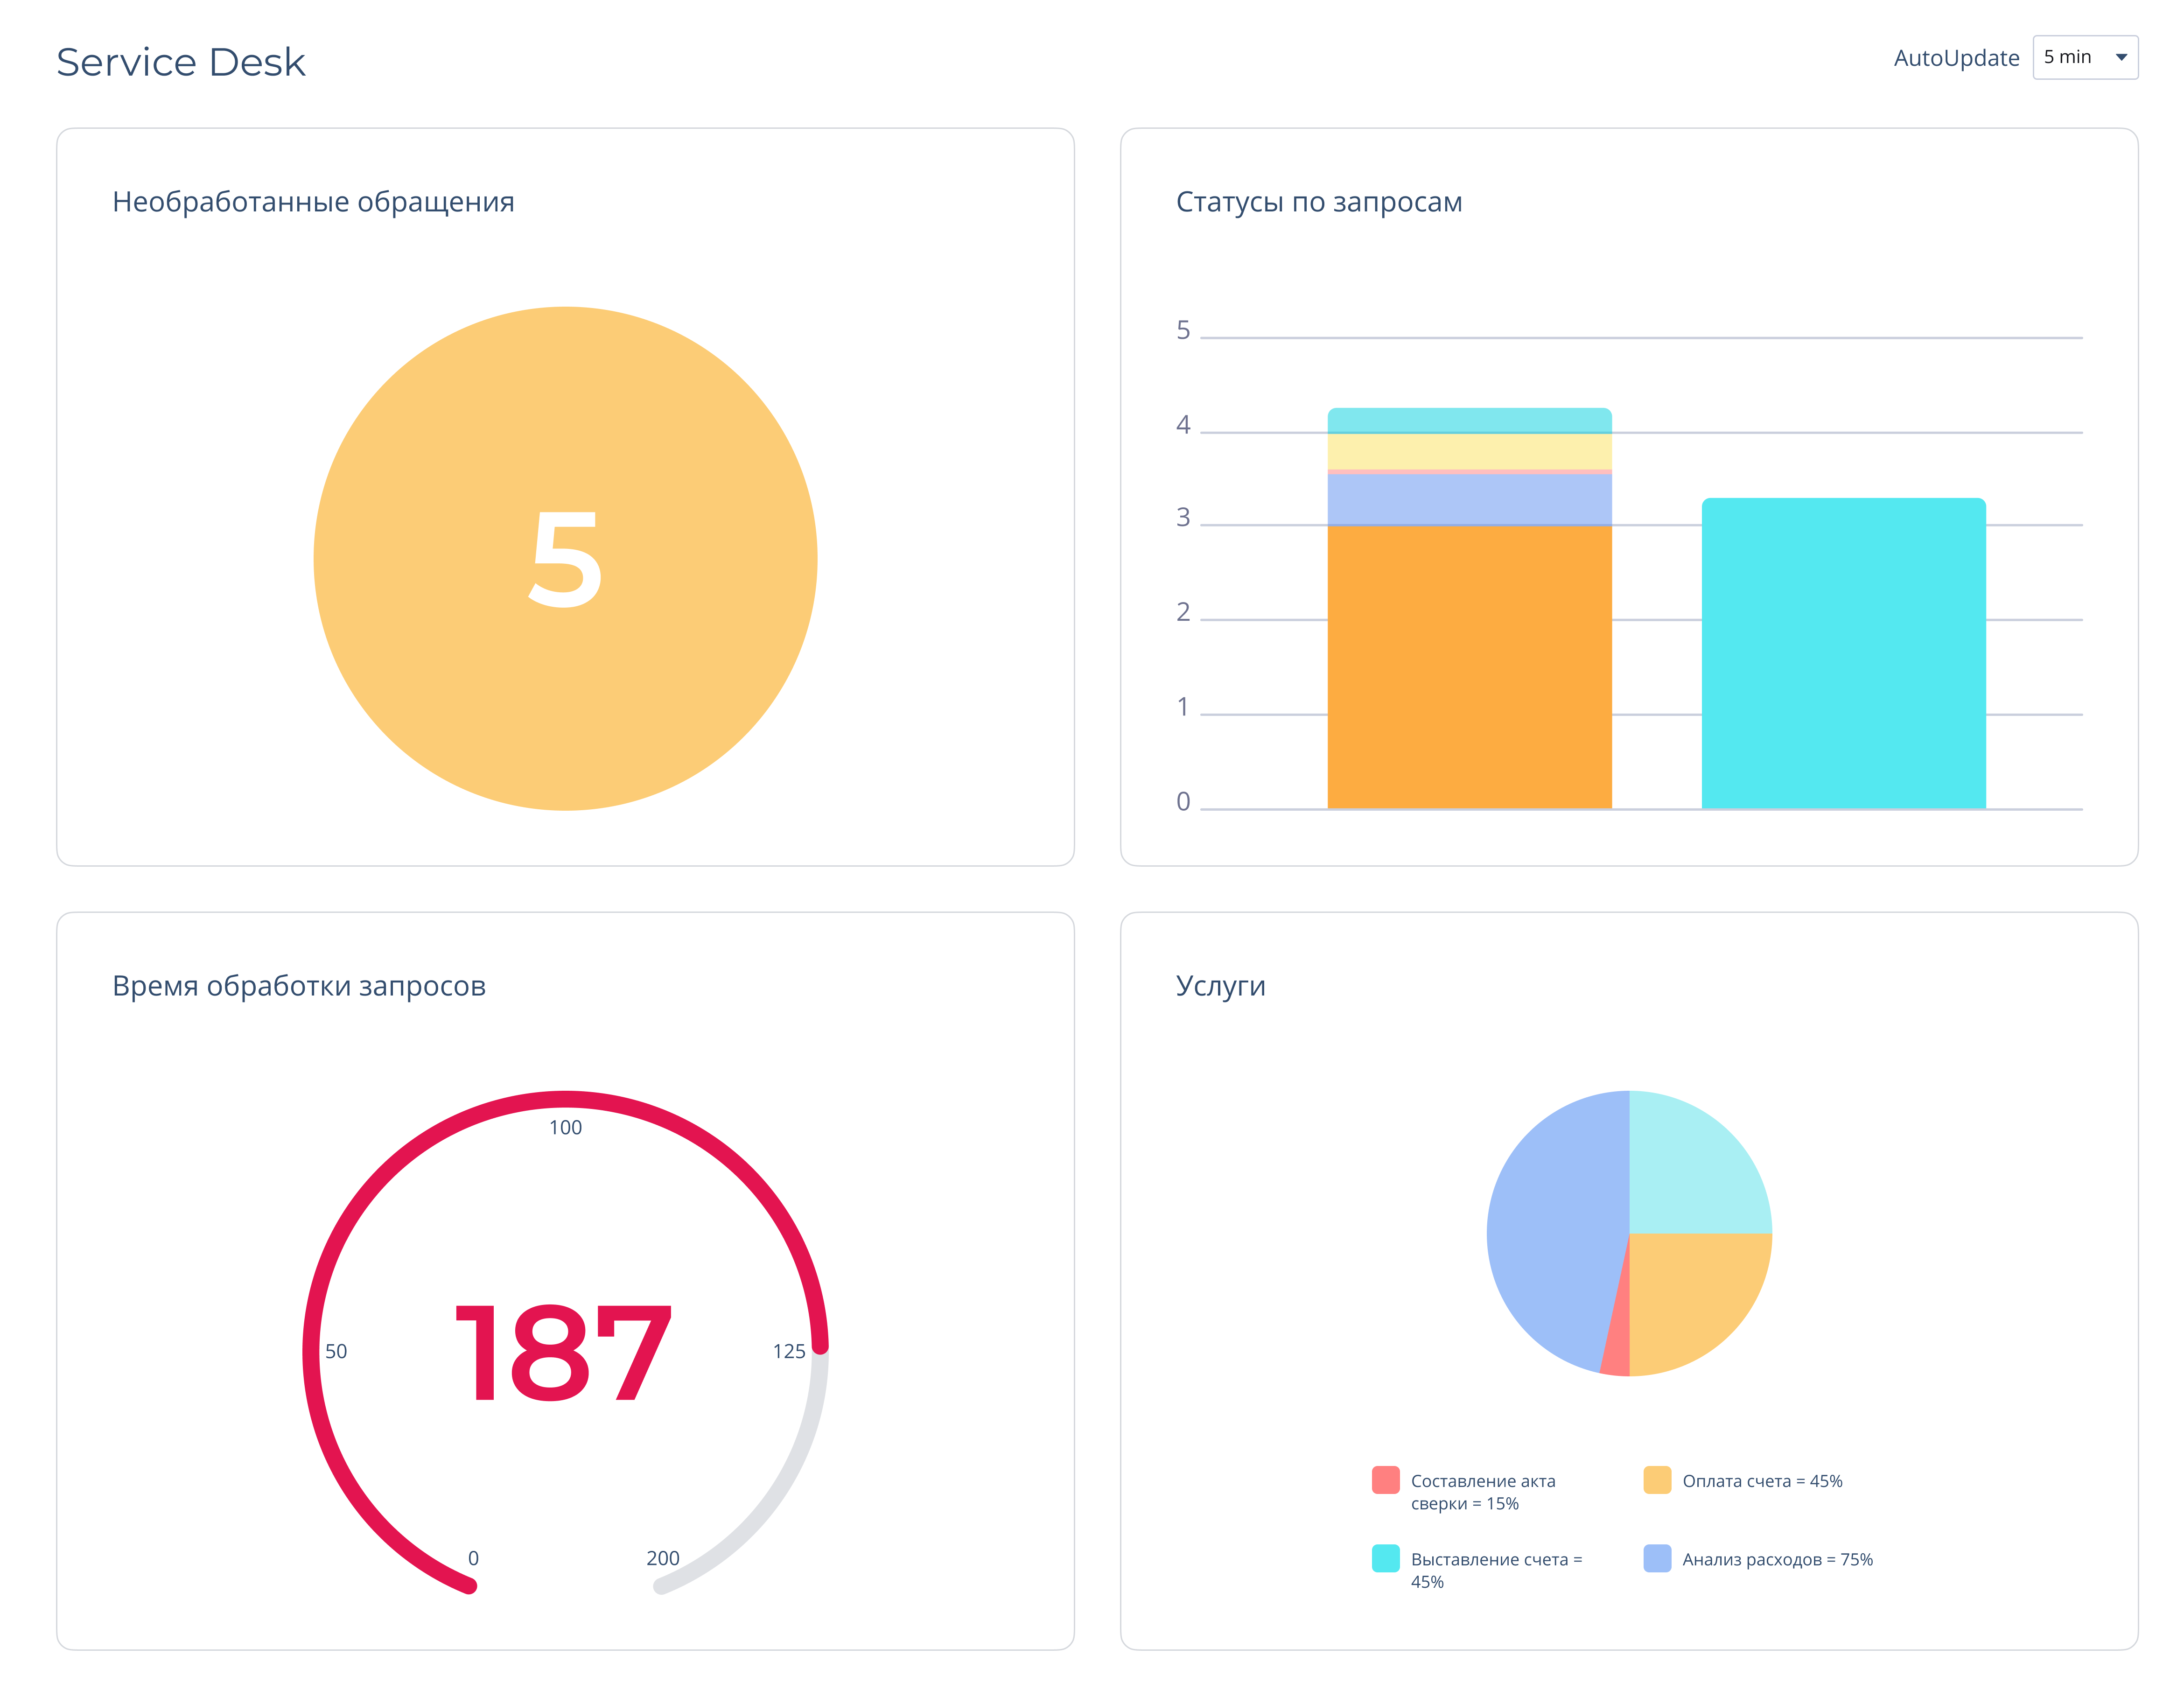
Task: Click the cyan legend swatch for Выставление счета
Action: tap(1385, 1558)
